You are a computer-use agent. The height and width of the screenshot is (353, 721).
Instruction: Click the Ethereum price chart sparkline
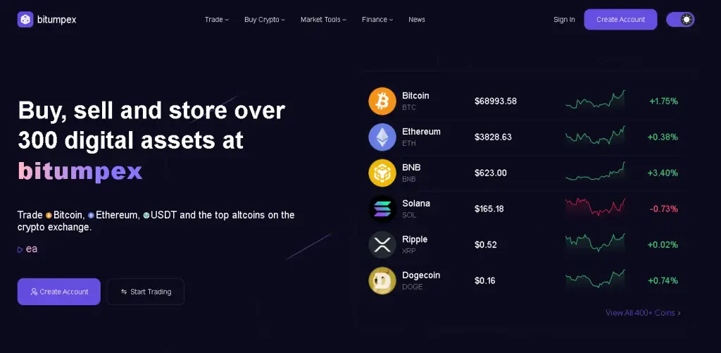595,136
